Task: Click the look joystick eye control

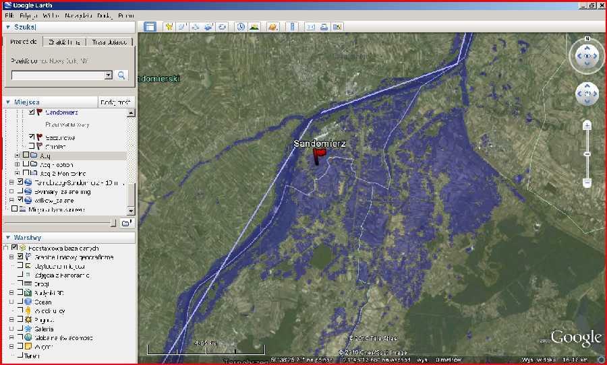Action: pos(587,56)
